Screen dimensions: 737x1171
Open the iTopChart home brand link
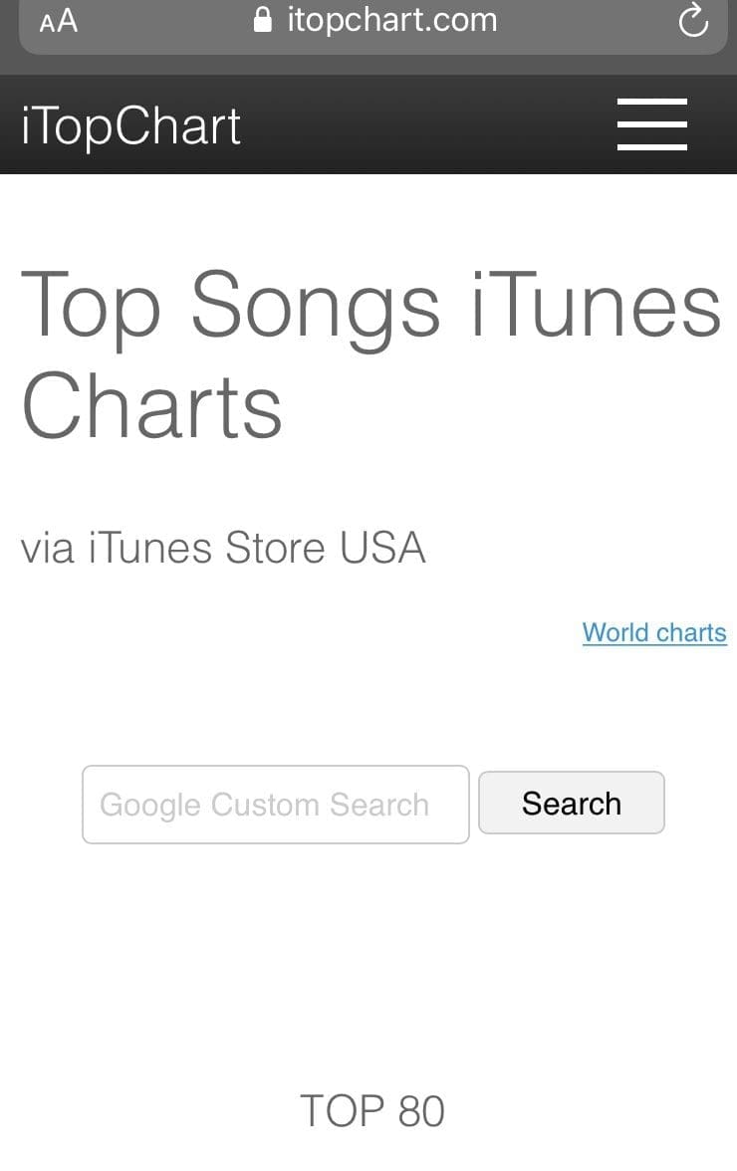(130, 125)
